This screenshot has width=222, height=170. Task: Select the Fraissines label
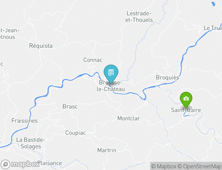(24, 121)
